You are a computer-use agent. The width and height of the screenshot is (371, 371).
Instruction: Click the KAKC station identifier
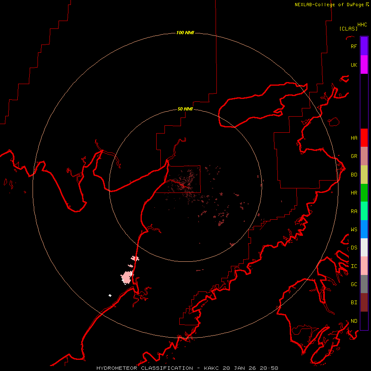[211, 368]
